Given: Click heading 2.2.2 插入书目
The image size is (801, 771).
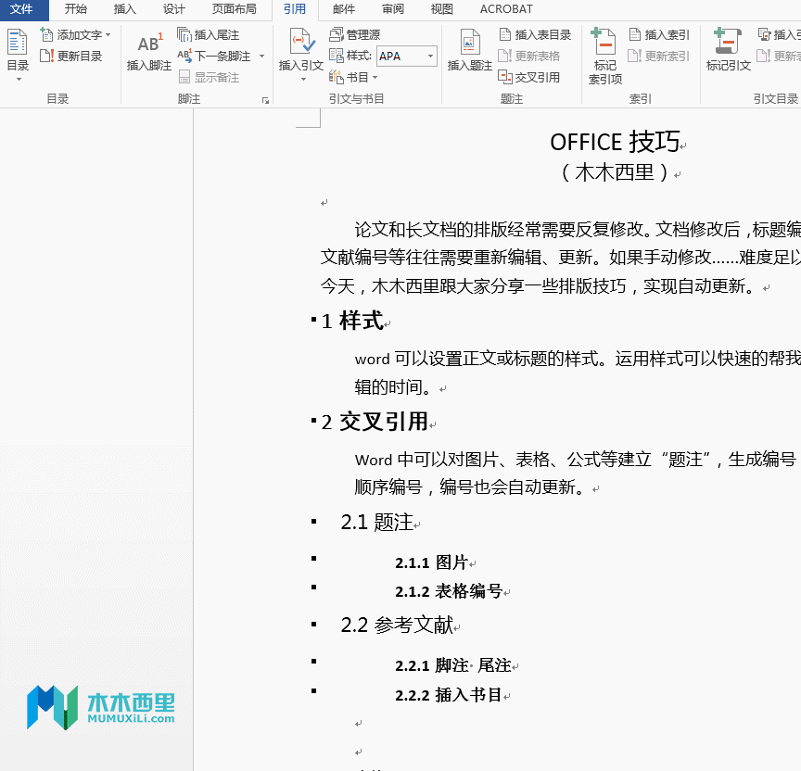Looking at the screenshot, I should (x=449, y=694).
